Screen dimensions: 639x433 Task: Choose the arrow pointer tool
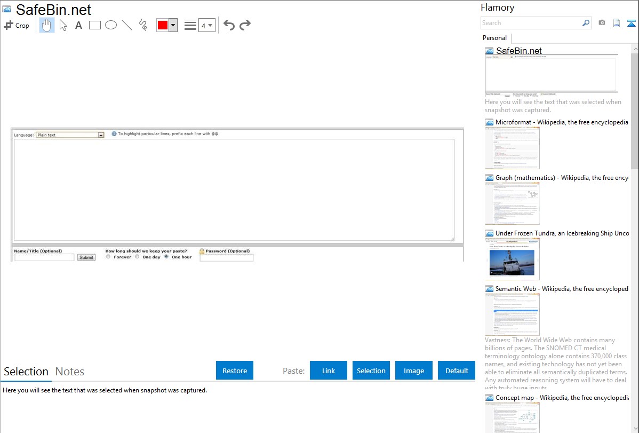[63, 25]
